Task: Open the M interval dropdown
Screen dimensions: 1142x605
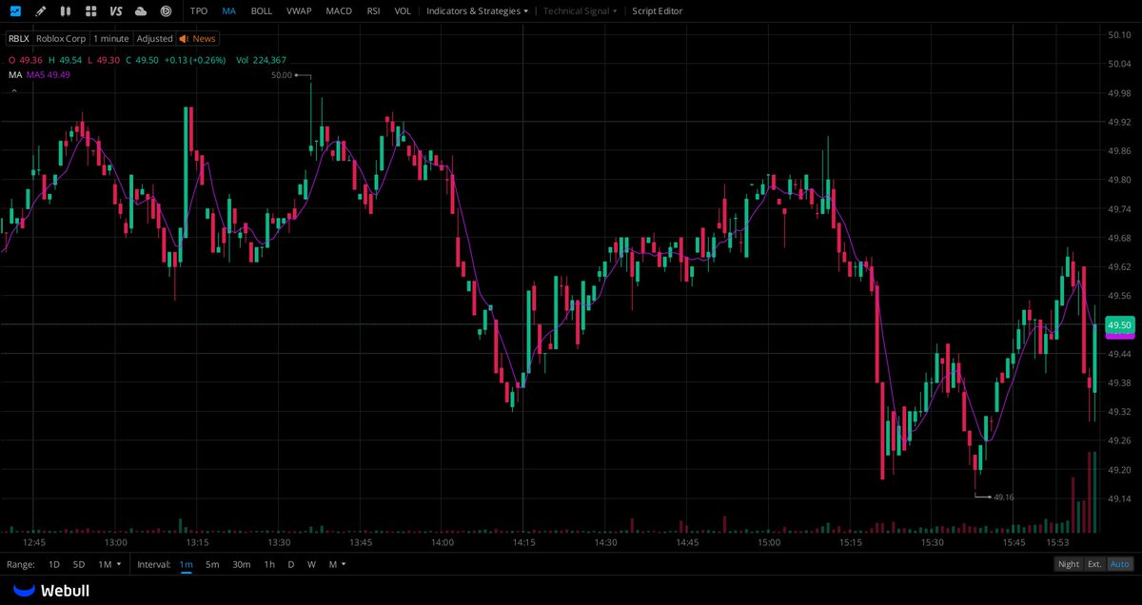Action: point(337,564)
